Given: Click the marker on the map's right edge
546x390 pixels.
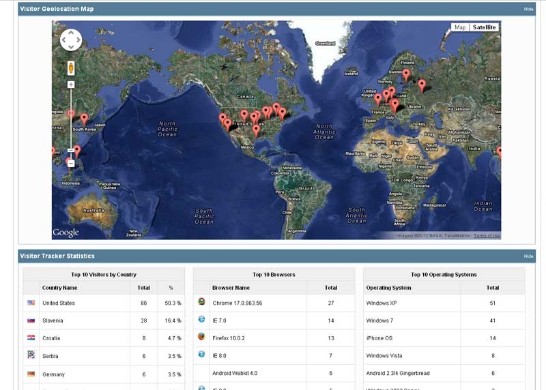Looking at the screenshot, I should pyautogui.click(x=499, y=152).
